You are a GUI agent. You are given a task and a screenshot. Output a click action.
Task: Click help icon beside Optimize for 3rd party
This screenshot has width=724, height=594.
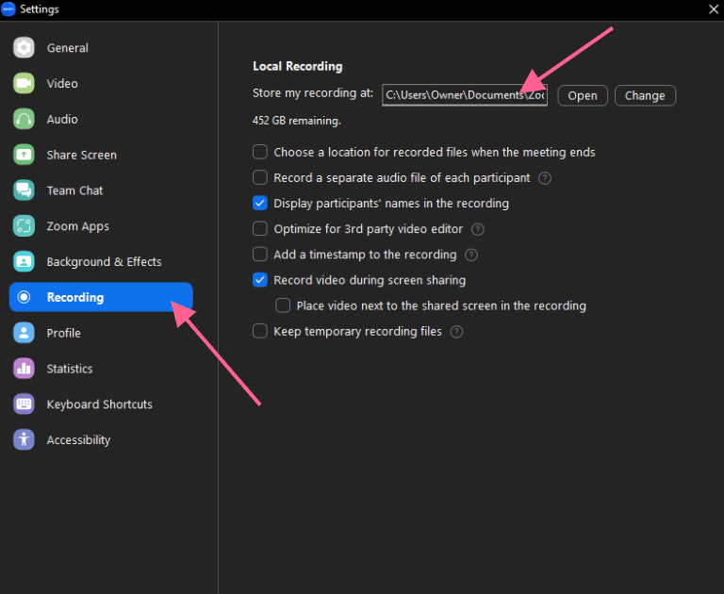pos(478,229)
